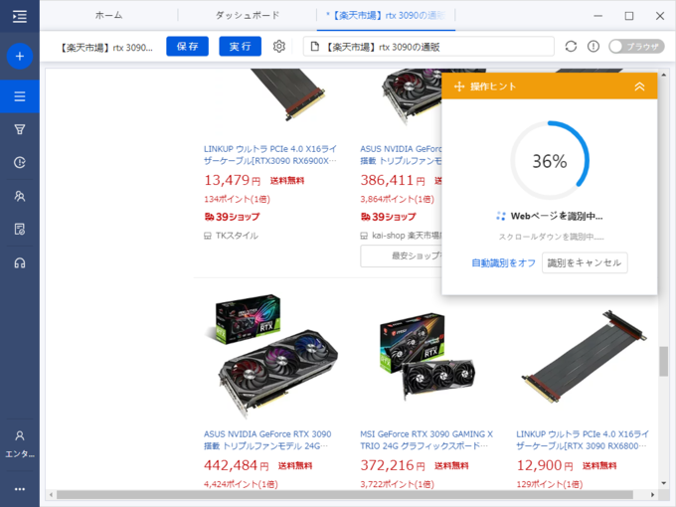
Task: Click the horizontal scrollbar at bottom
Action: click(345, 494)
